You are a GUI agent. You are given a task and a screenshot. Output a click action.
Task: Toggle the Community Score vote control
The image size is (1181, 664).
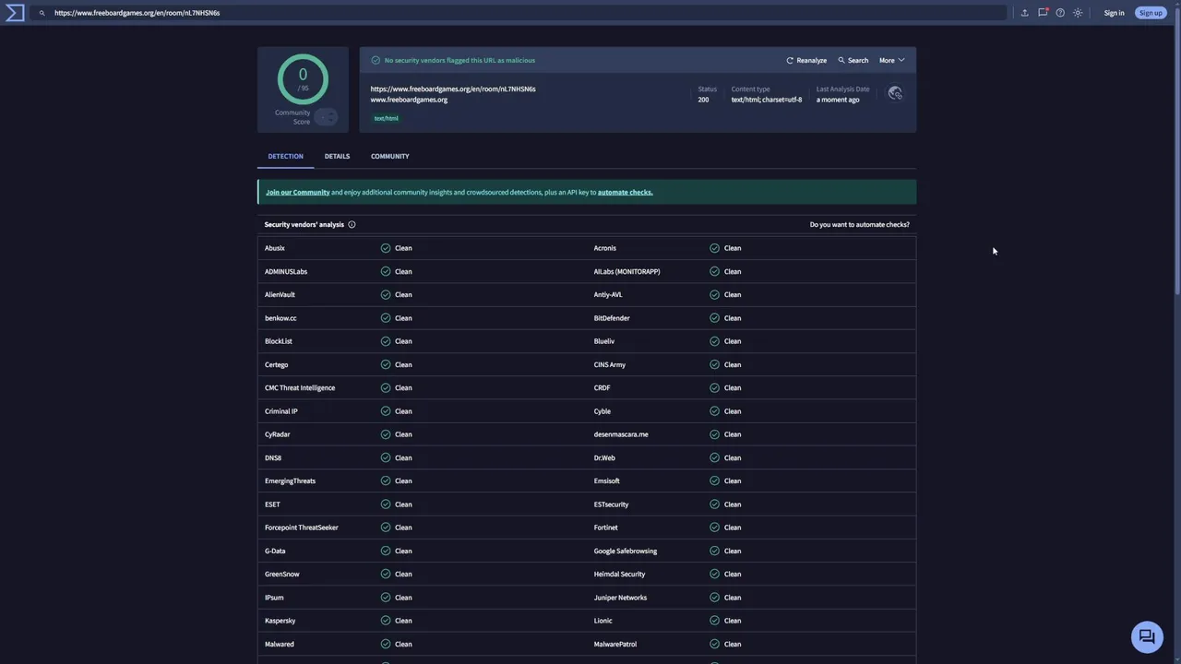326,117
